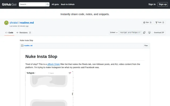
Task: Fork this gist
Action: tap(160, 23)
